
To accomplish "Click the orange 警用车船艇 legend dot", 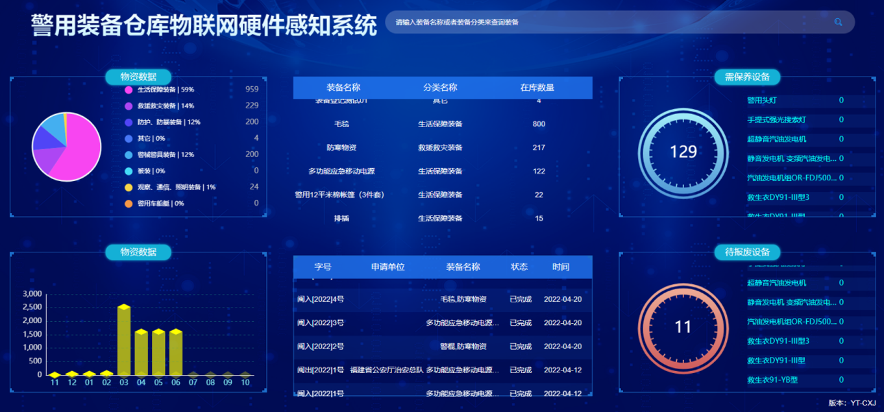I will coord(129,204).
